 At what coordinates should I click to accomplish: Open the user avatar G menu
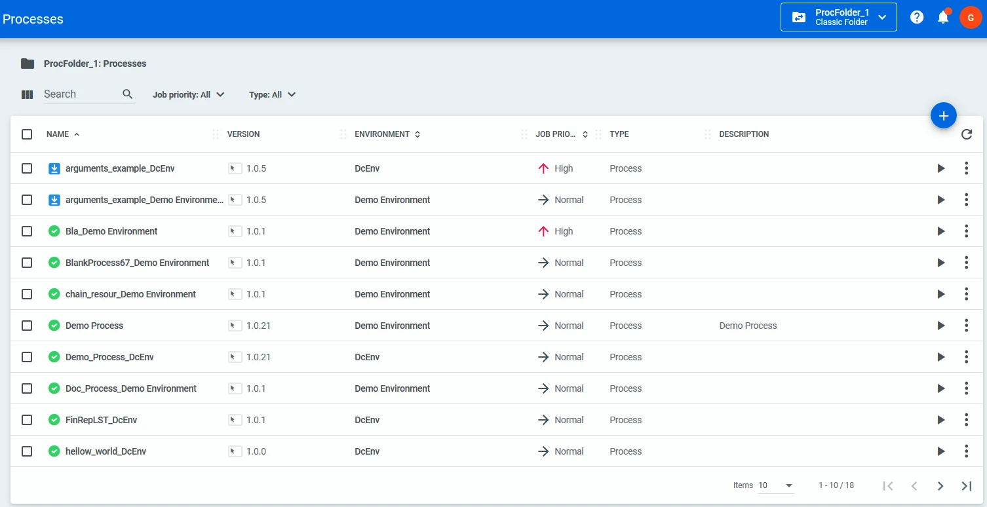971,17
